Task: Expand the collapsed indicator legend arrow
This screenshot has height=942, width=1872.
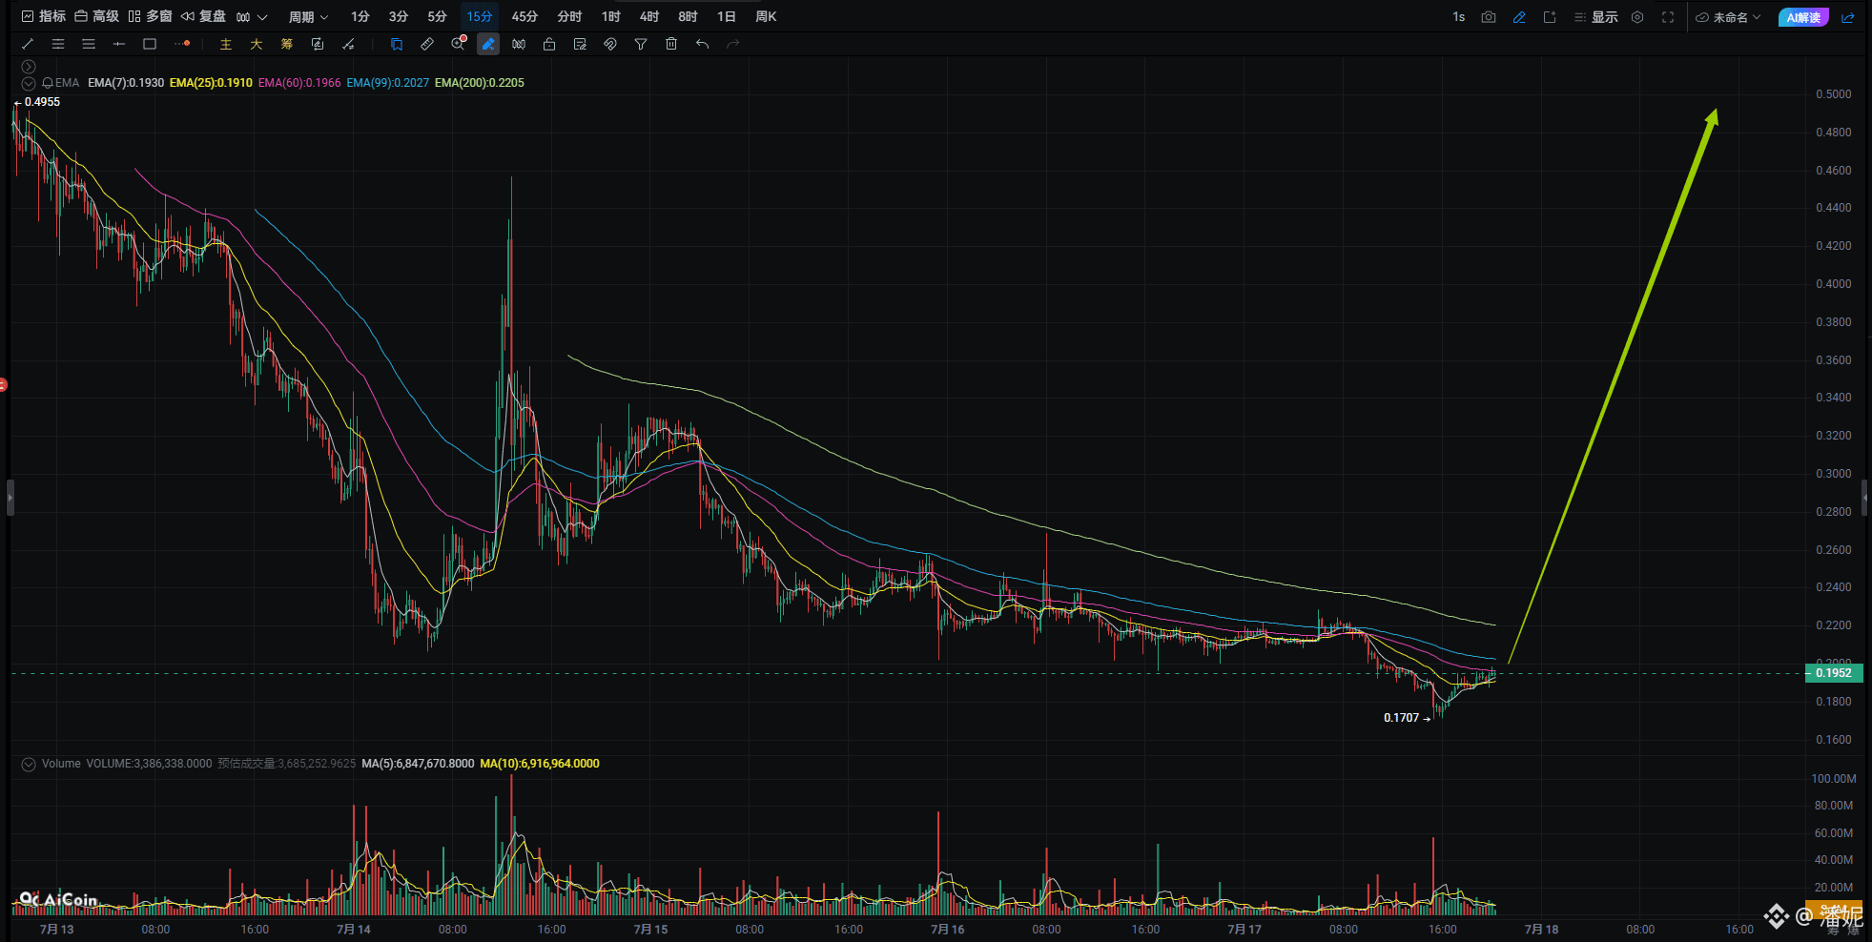Action: pos(29,67)
